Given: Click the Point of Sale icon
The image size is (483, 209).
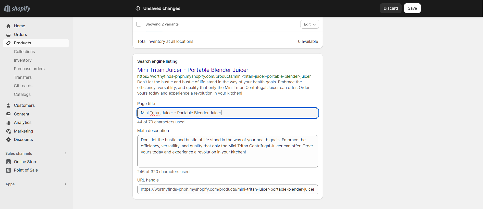Looking at the screenshot, I should point(8,170).
